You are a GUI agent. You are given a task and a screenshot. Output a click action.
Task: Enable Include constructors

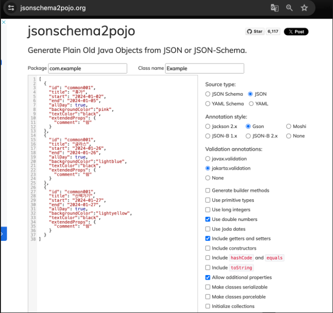[x=207, y=248]
